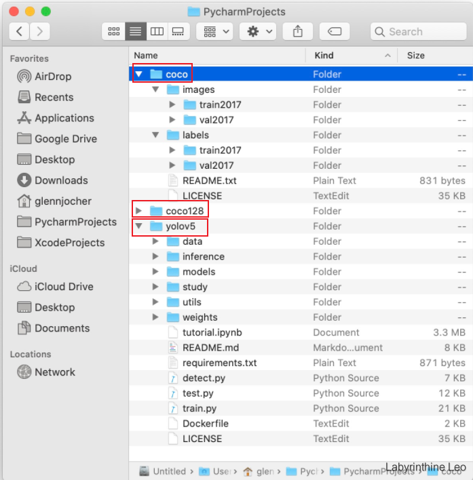The image size is (473, 480).
Task: Switch to icon view in toolbar
Action: 114,31
